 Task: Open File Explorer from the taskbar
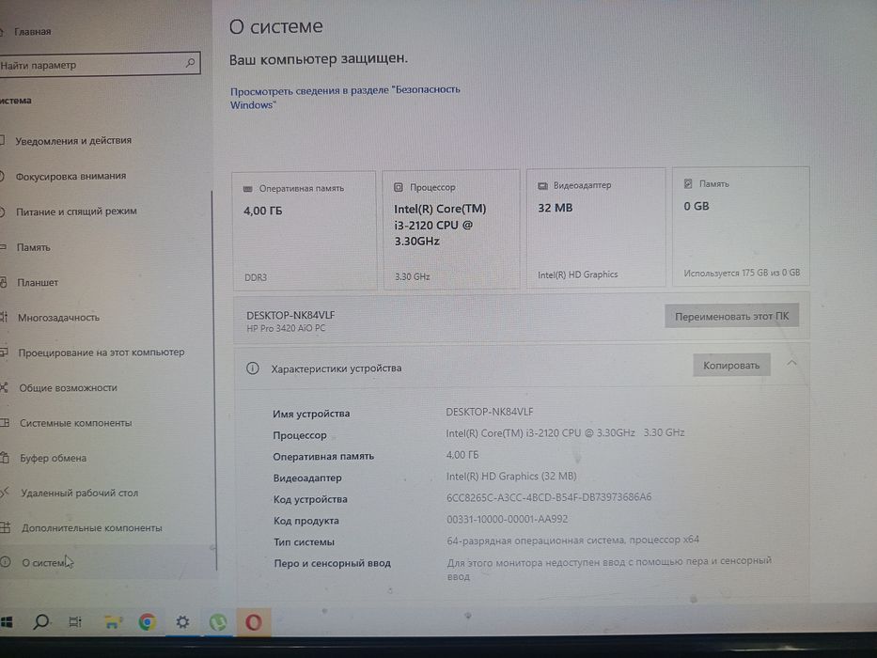[113, 621]
